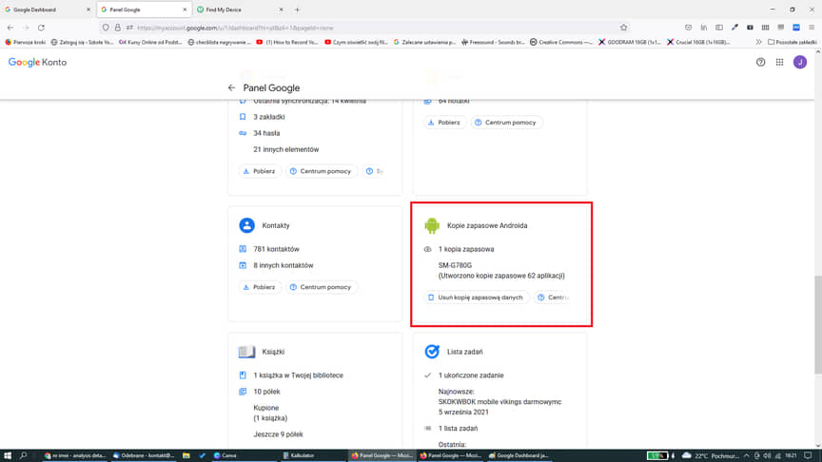Click Pobierz below 21 innych elementów

260,171
